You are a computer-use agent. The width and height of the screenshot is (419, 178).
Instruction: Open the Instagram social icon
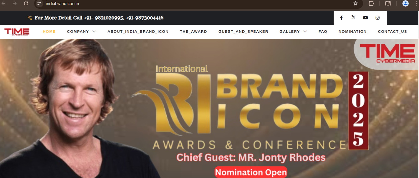377,18
